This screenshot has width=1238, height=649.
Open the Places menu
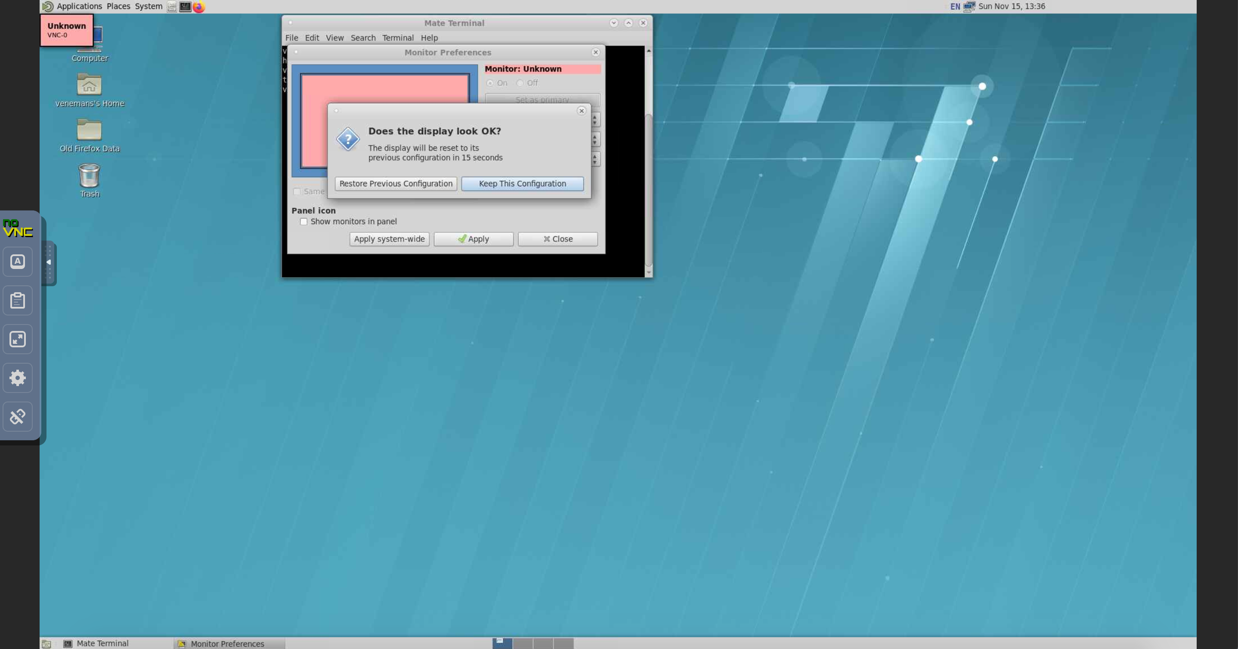pos(118,6)
